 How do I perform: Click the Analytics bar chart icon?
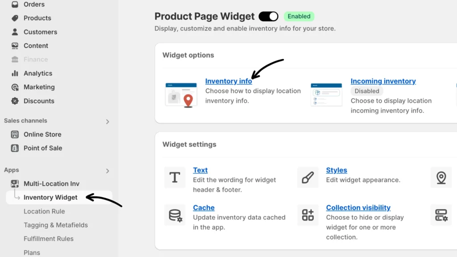[15, 74]
